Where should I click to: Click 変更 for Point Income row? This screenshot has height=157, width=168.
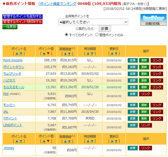click(x=133, y=60)
